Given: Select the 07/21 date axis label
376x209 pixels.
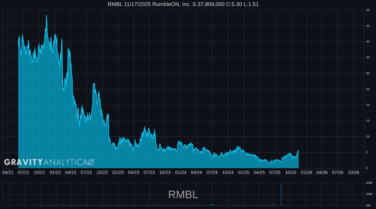Looking at the screenshot, I should pyautogui.click(x=23, y=172).
